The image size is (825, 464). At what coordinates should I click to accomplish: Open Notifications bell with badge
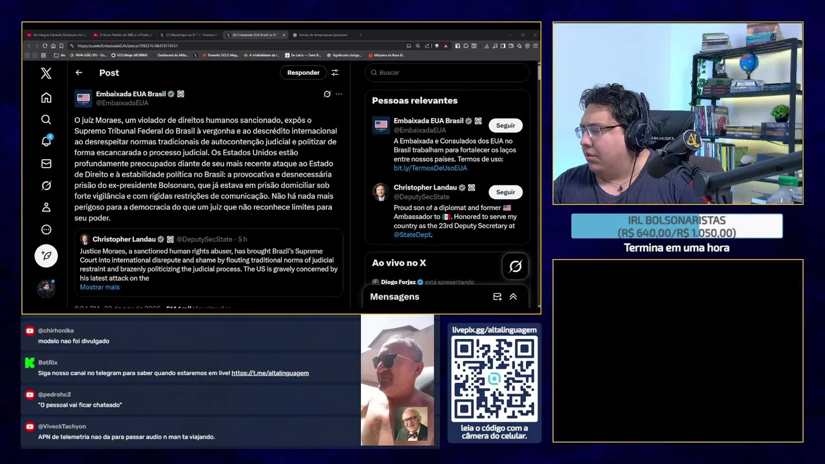(x=46, y=141)
